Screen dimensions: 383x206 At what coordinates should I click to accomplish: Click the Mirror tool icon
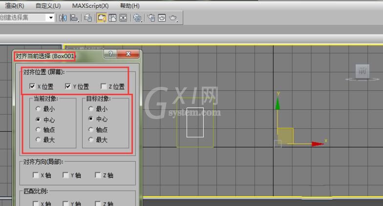click(x=63, y=18)
